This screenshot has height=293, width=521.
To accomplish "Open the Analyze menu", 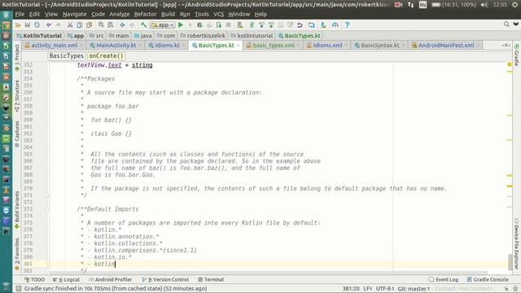I will (120, 15).
